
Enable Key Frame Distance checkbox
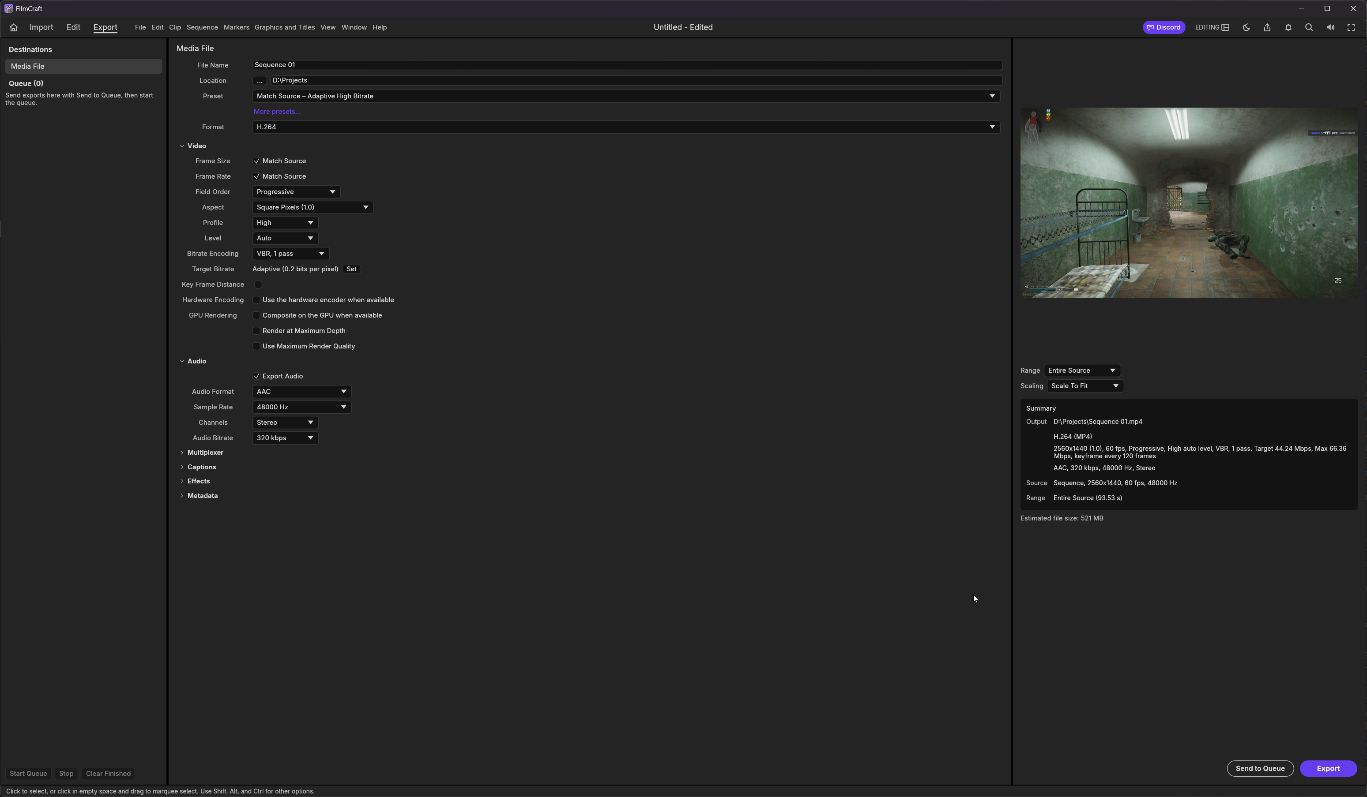[258, 284]
